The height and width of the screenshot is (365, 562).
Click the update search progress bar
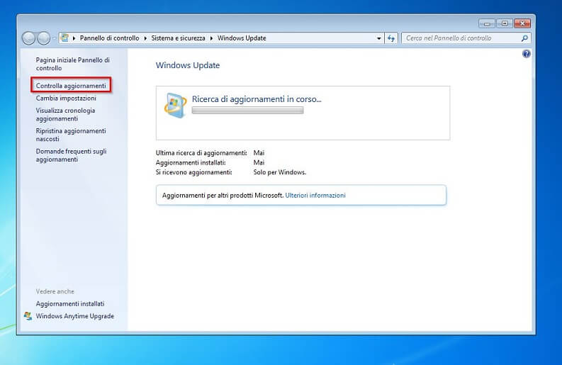point(247,111)
